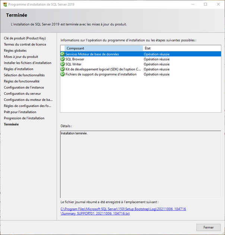Click the success icon for the SDK kit row
Screen dimensions: 225x235
point(63,69)
